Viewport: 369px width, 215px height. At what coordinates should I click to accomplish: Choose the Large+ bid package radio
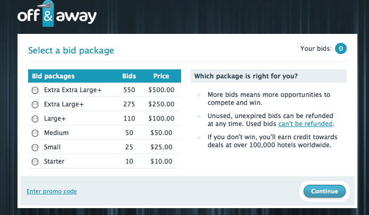click(35, 119)
